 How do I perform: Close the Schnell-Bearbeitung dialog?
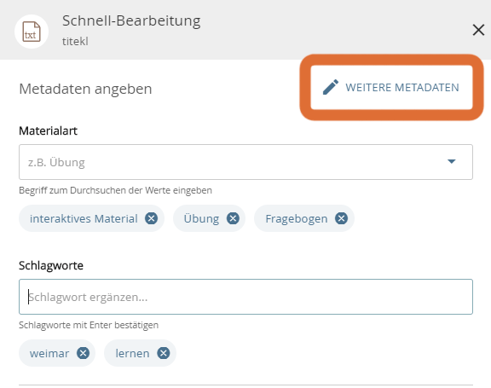[x=478, y=30]
